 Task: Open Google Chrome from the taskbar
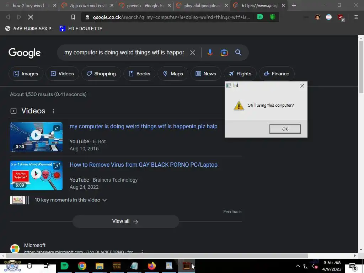82,266
